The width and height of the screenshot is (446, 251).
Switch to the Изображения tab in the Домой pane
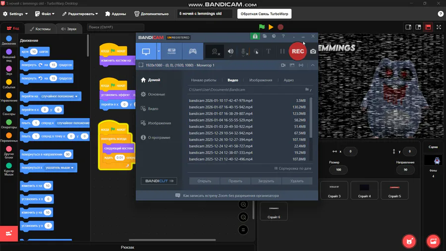[261, 80]
